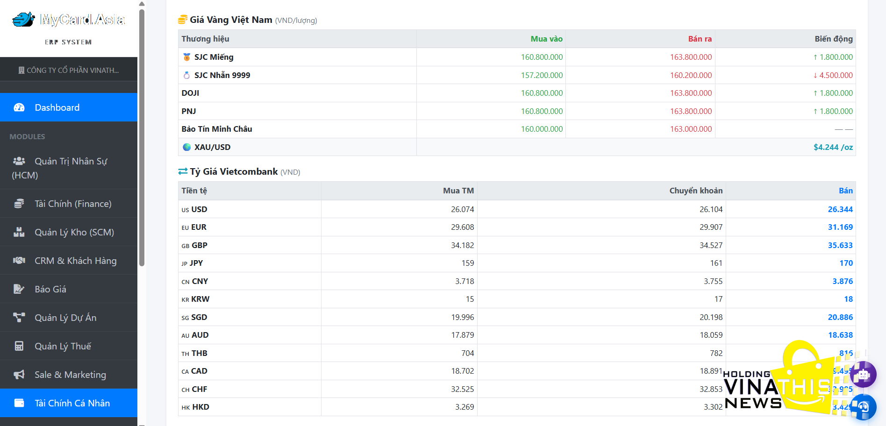Click the Tài Chính coins icon

tap(19, 204)
